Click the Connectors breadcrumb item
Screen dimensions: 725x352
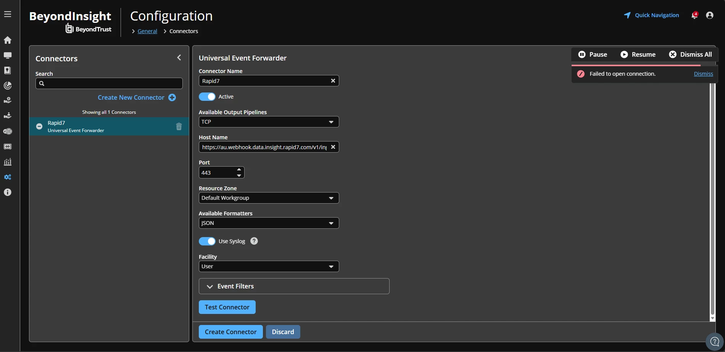[184, 31]
